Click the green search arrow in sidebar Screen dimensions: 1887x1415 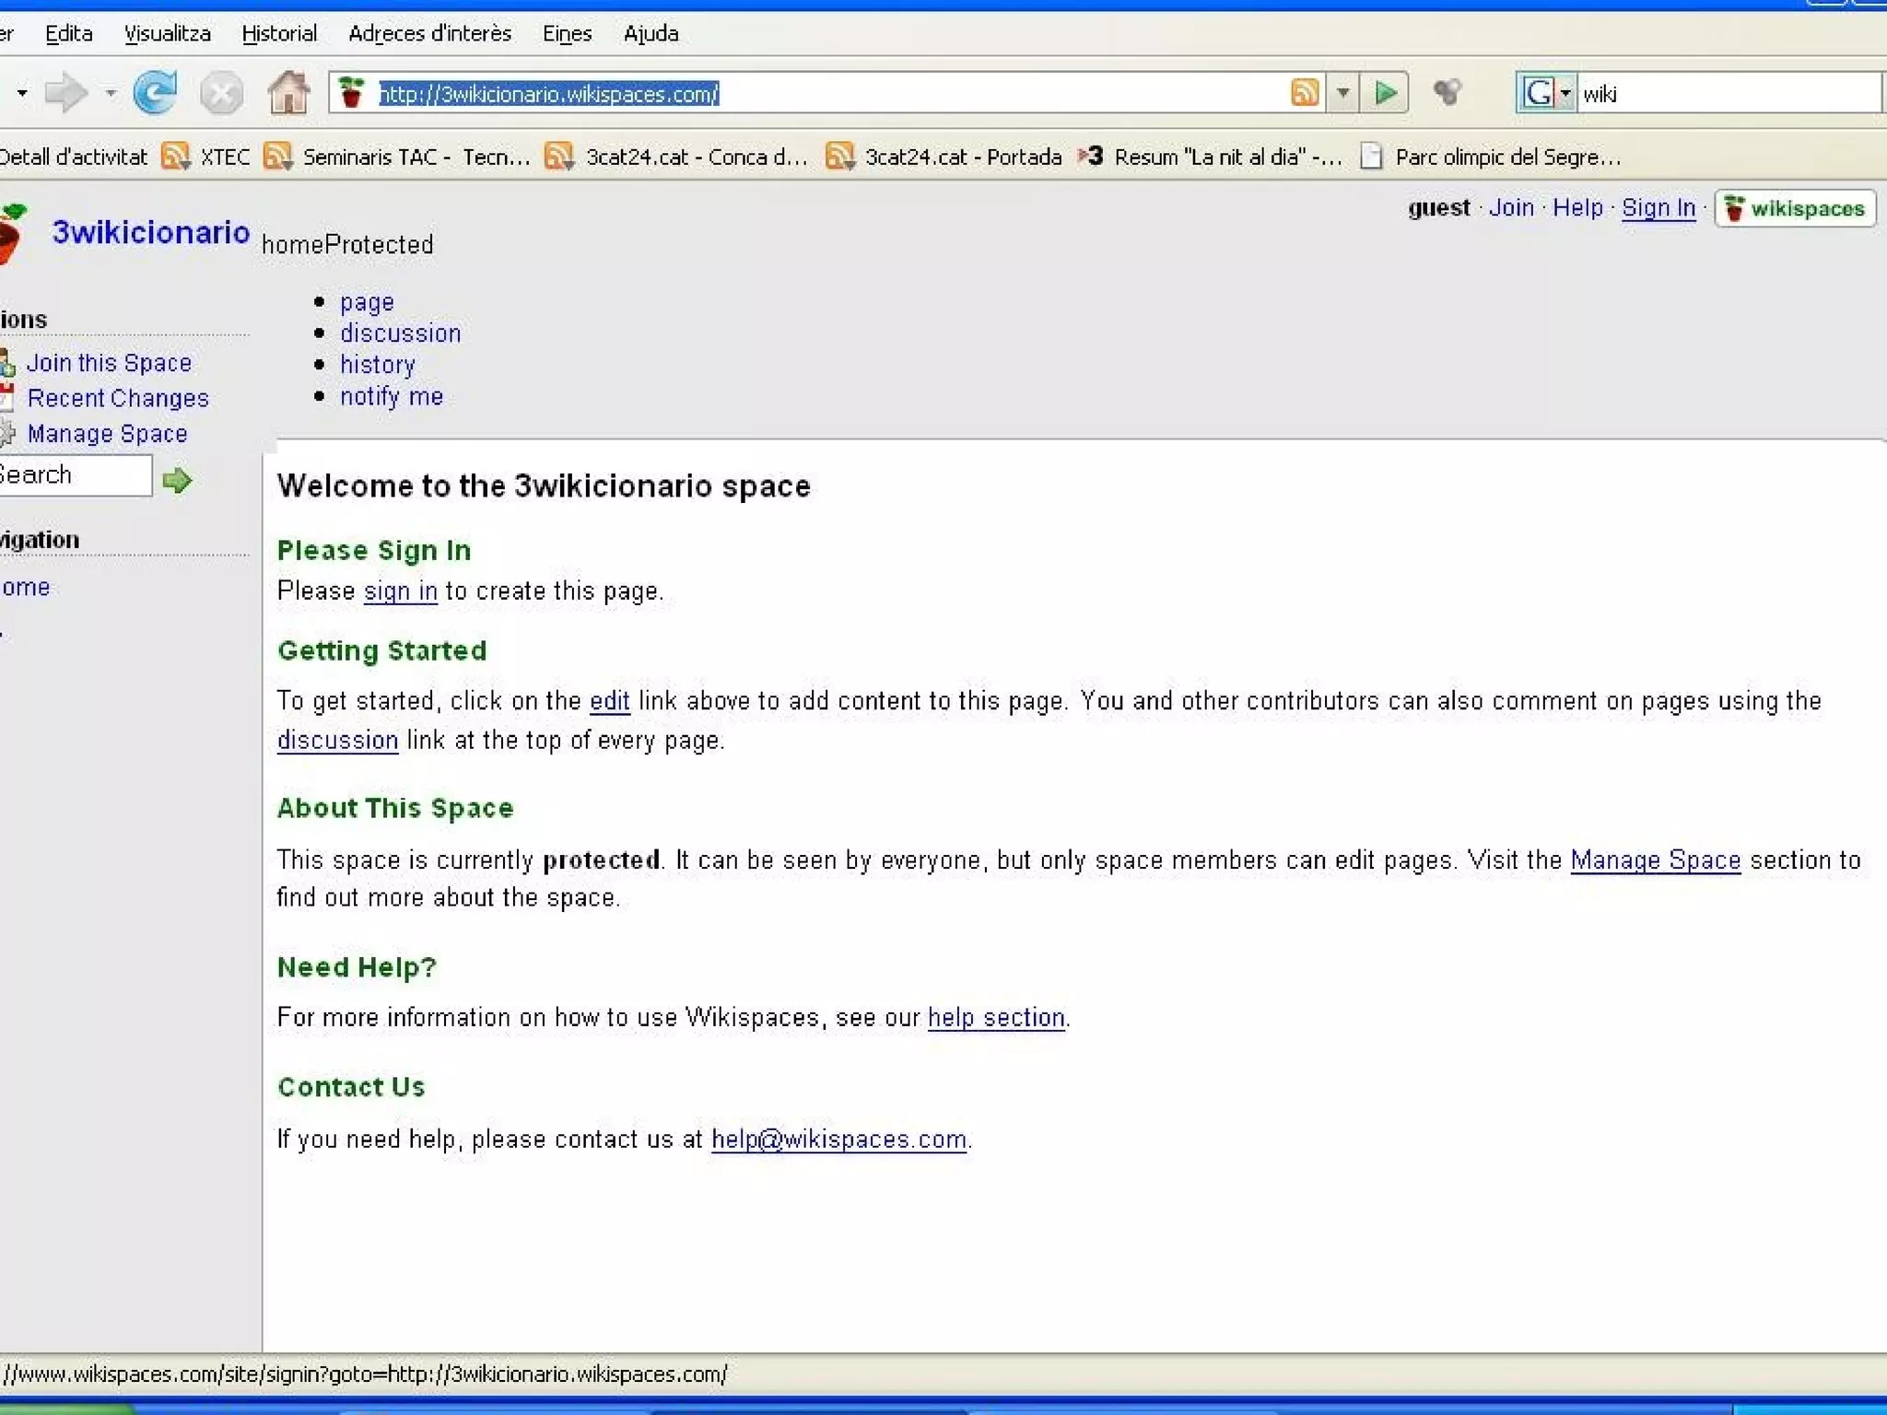[177, 480]
